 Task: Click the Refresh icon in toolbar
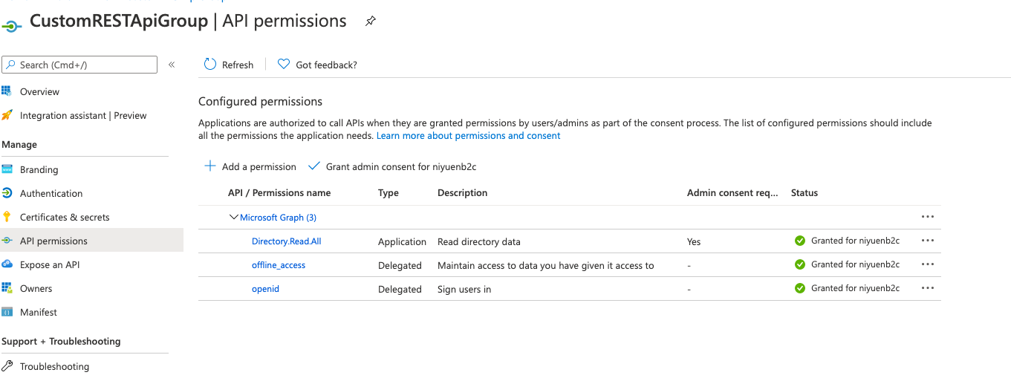point(210,65)
